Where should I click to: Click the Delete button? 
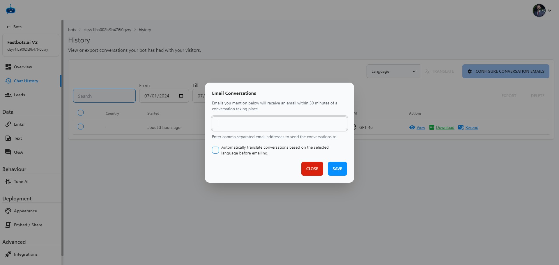537,96
